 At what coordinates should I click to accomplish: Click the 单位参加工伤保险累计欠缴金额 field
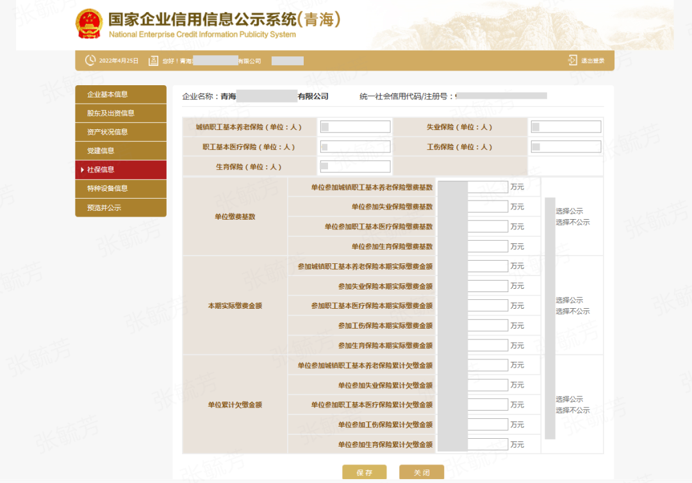tap(473, 424)
